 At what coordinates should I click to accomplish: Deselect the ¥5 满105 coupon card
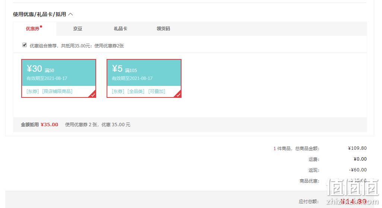pyautogui.click(x=144, y=78)
